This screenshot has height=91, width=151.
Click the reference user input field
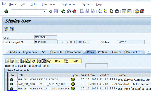pyautogui.click(x=97, y=66)
